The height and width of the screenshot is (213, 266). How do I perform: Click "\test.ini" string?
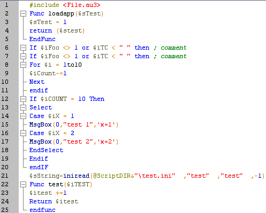[x=155, y=176]
